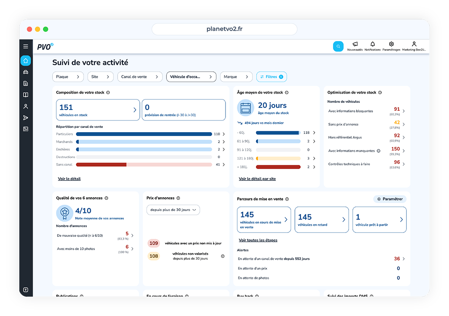Open the documents icon in sidebar
449x316 pixels.
pos(26,84)
